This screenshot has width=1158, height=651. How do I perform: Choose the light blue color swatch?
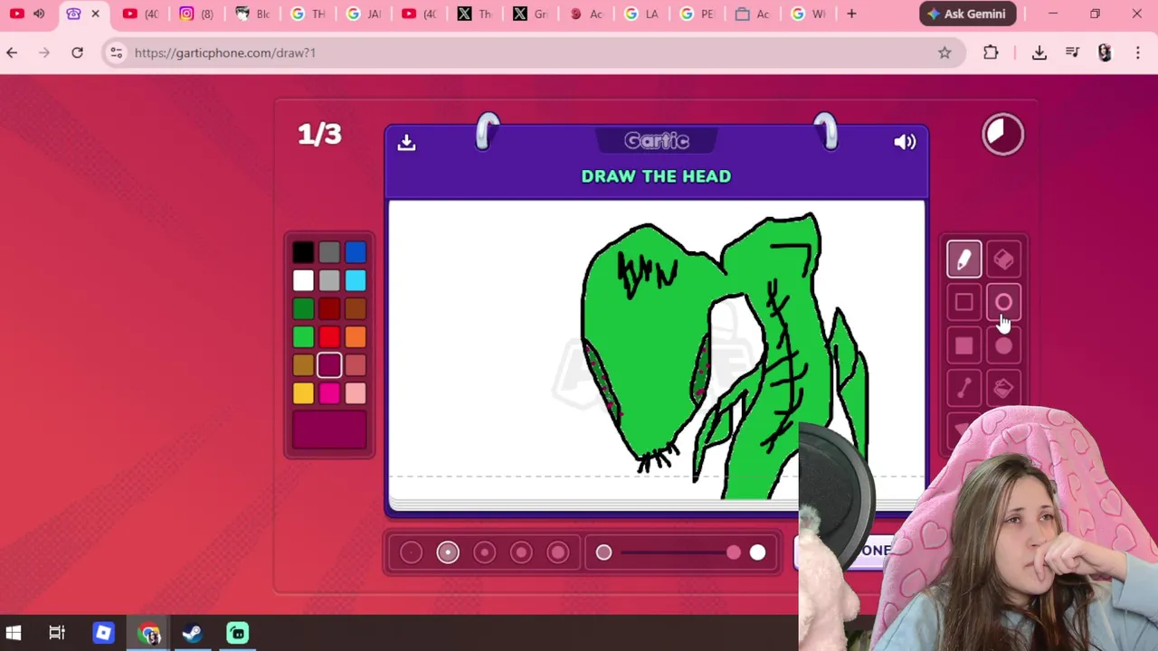pyautogui.click(x=356, y=280)
